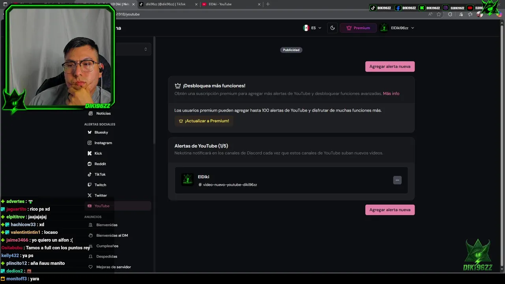This screenshot has width=505, height=284.
Task: Expand the ElDiki96zz account menu
Action: coord(397,28)
